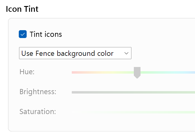Click the "Saturation:" label
The height and width of the screenshot is (137, 195).
coord(38,111)
